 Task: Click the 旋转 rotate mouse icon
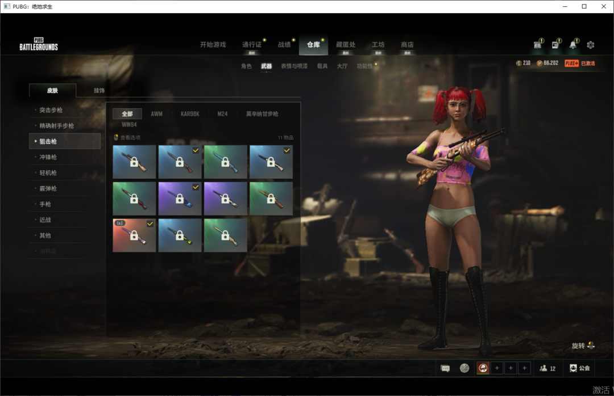(591, 346)
